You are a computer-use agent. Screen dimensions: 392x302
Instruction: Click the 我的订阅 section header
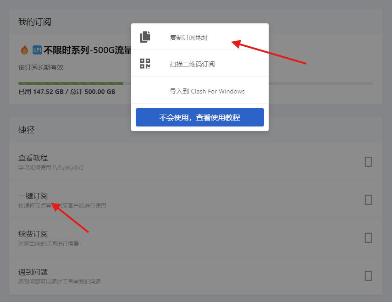pyautogui.click(x=35, y=22)
